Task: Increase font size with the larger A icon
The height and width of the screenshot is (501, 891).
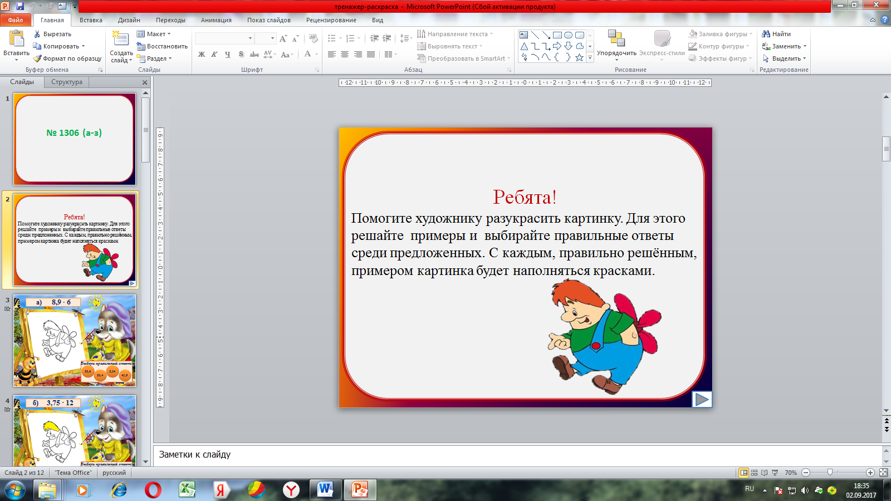Action: pos(283,38)
